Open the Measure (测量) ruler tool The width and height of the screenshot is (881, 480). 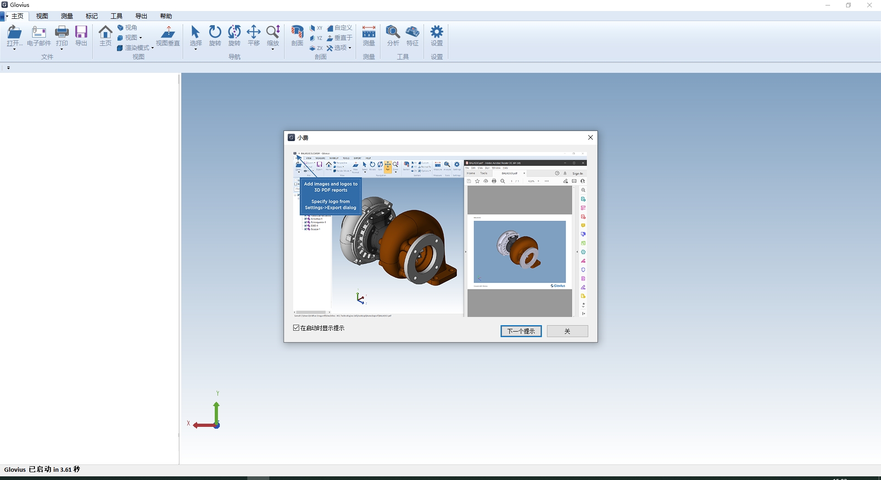coord(369,33)
